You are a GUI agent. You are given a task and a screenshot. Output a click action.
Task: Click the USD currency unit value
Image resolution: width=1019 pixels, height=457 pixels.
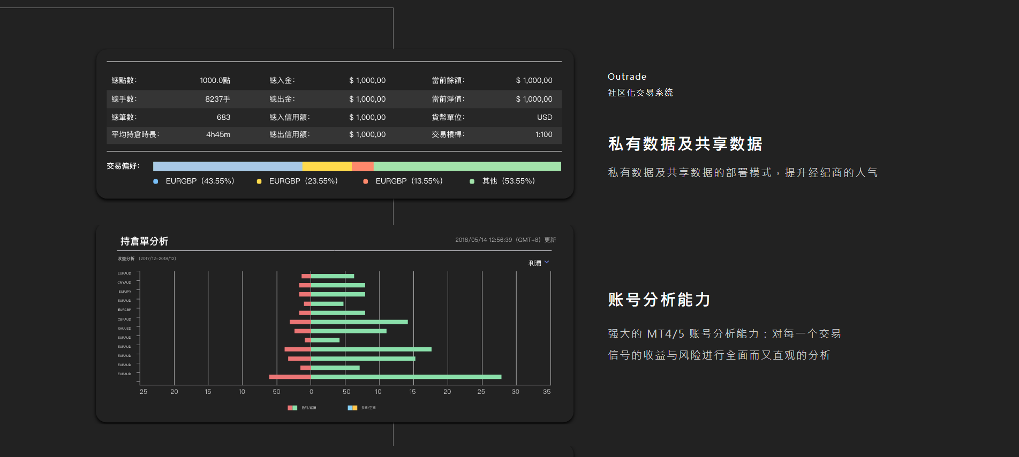[x=545, y=117]
